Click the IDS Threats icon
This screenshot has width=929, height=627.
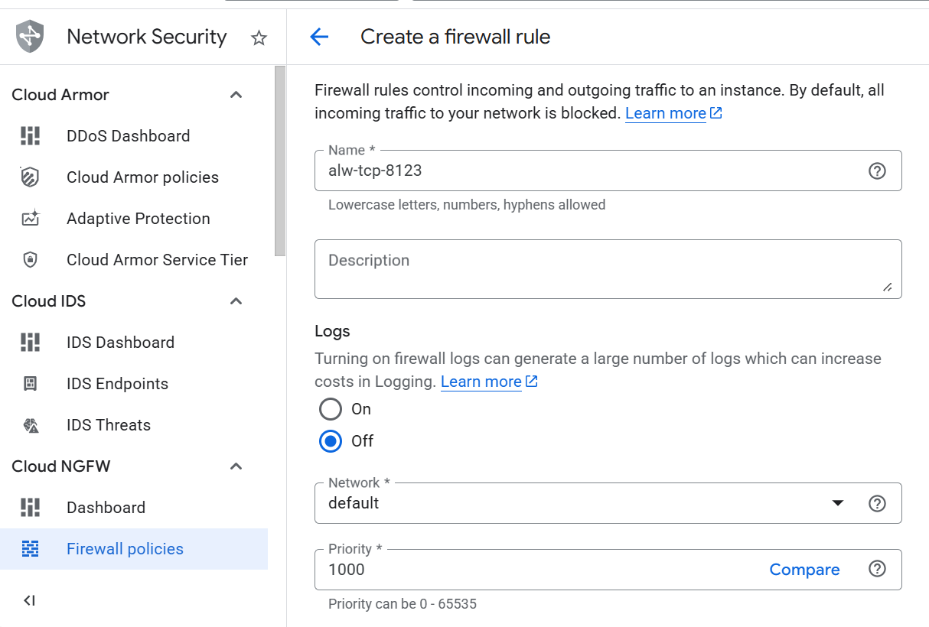point(31,424)
